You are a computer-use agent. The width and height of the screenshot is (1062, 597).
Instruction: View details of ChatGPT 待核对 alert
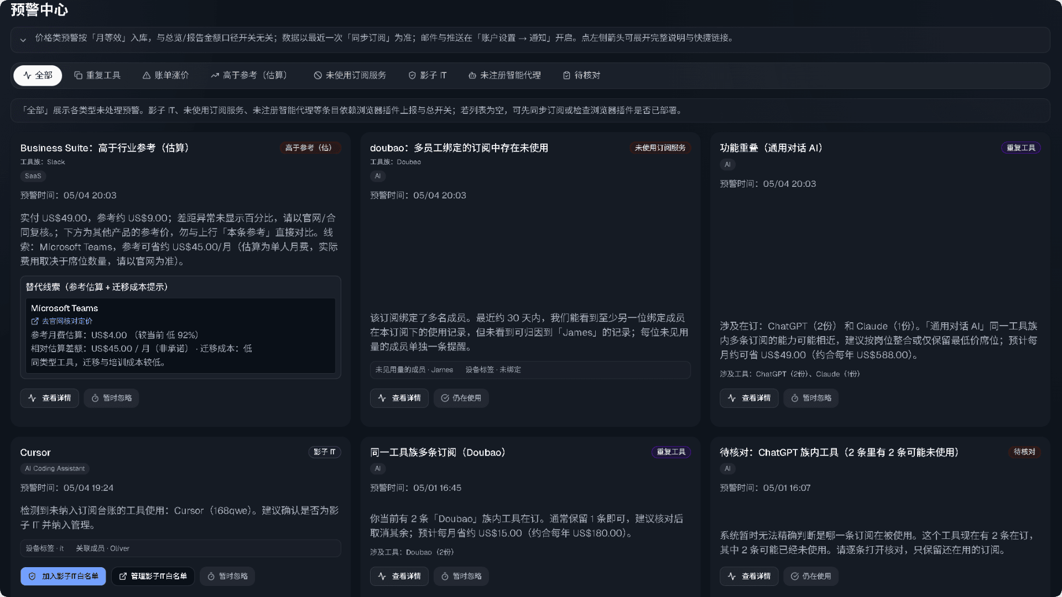click(749, 576)
